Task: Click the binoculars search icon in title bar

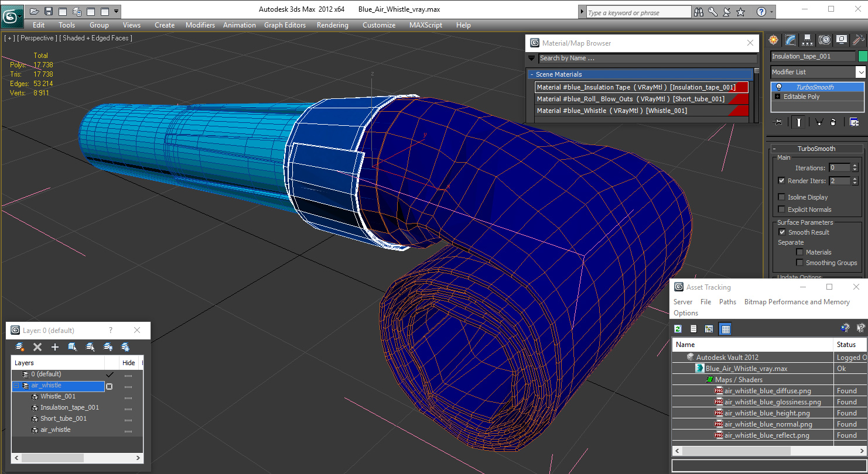Action: pyautogui.click(x=699, y=12)
